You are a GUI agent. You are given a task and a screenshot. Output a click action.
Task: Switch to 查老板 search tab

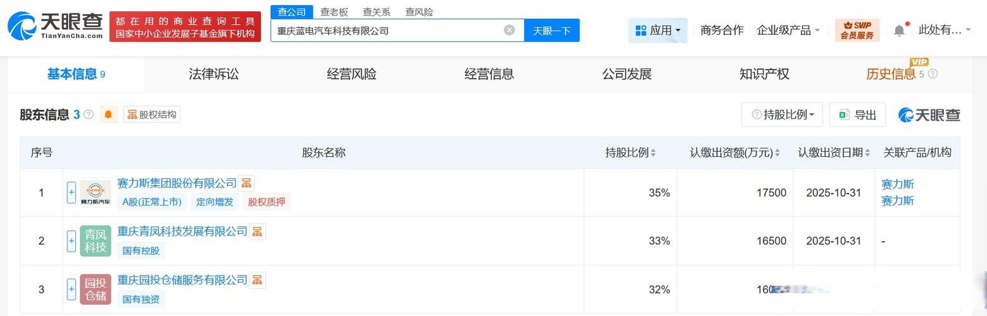(334, 12)
